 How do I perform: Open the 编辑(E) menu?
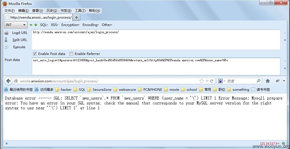click(x=23, y=11)
